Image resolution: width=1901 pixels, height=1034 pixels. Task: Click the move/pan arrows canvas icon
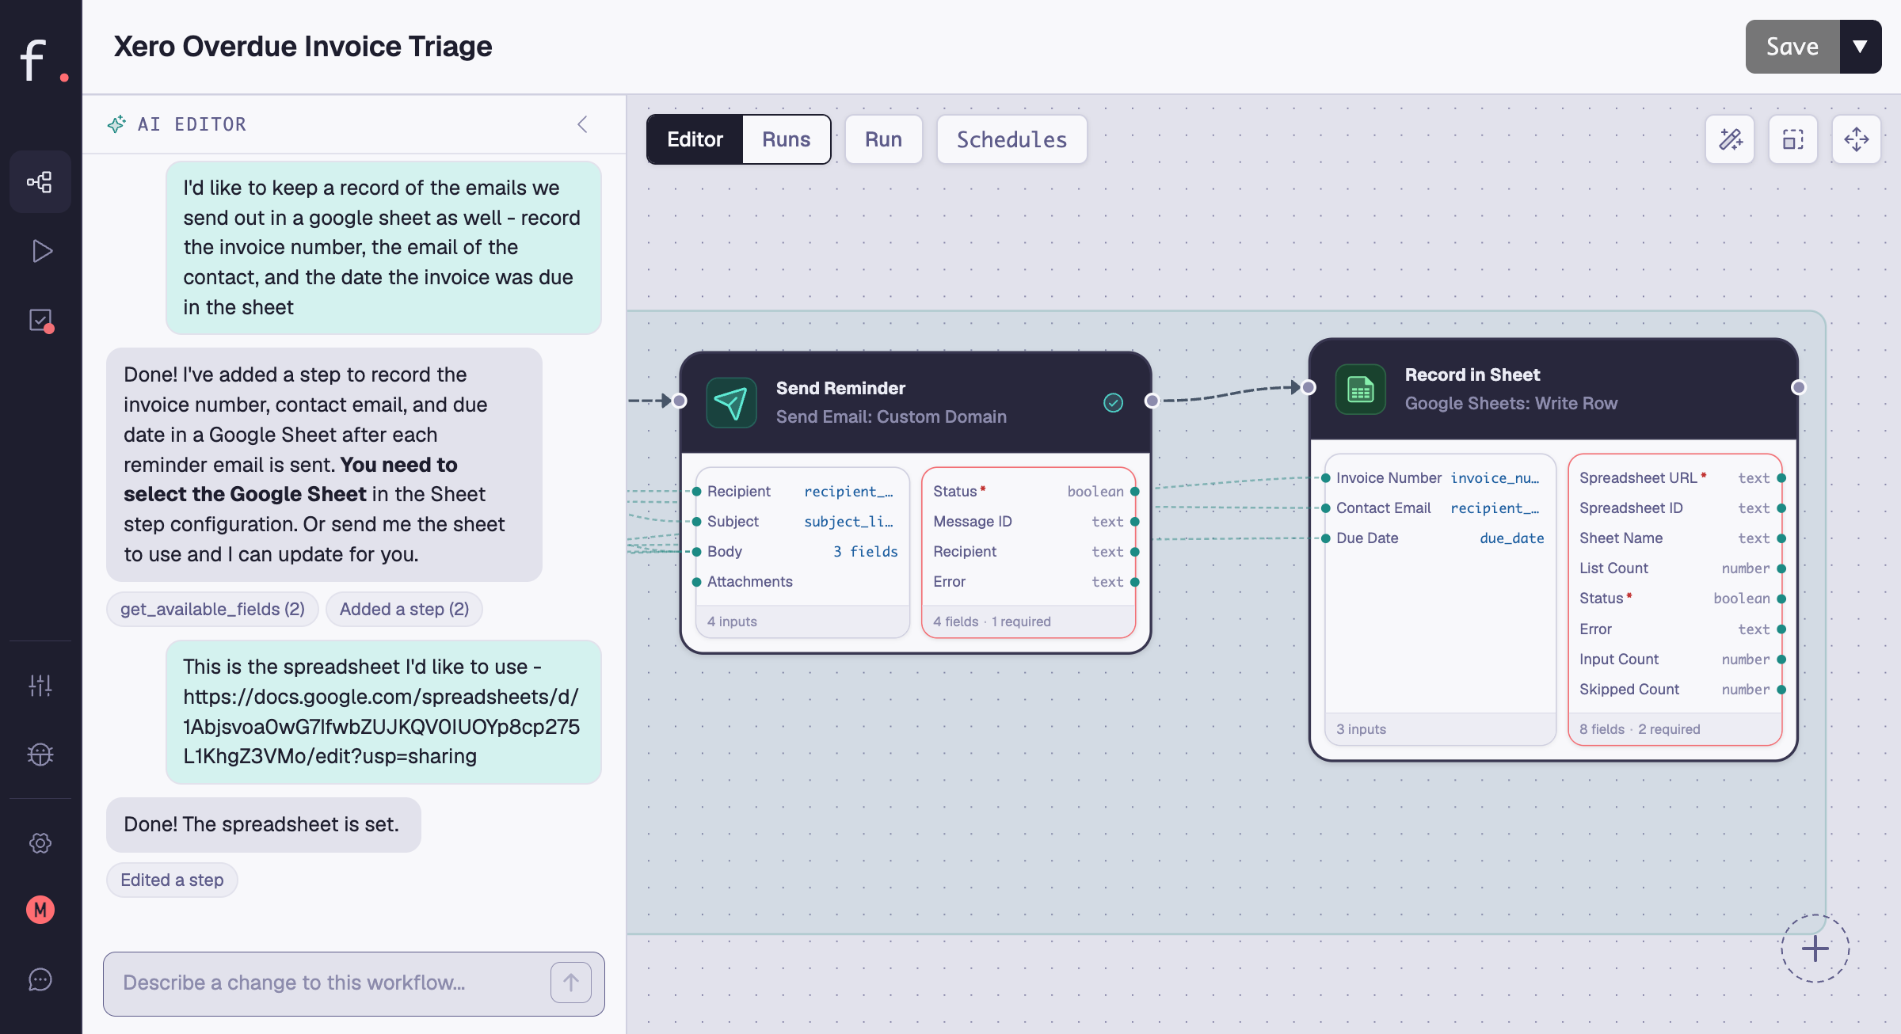click(x=1857, y=139)
